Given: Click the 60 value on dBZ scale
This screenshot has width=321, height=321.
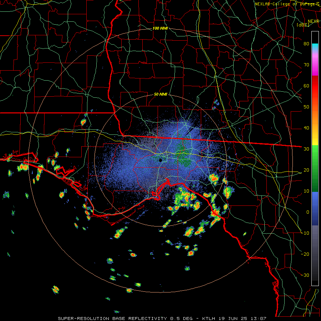Looking at the screenshot, I should pos(306,86).
